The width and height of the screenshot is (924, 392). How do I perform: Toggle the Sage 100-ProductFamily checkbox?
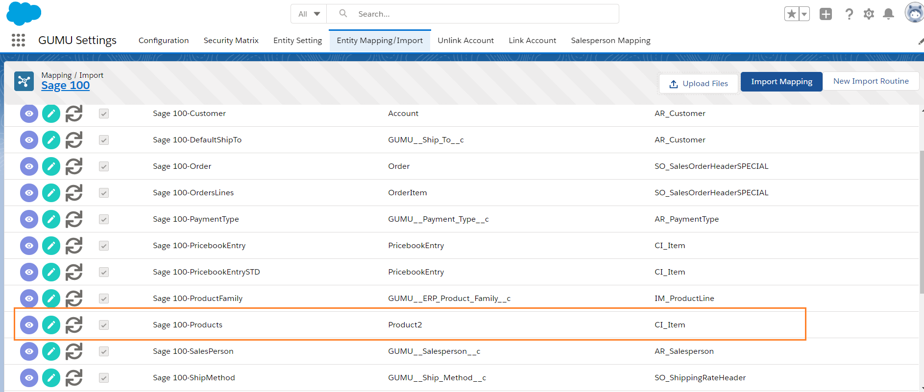coord(104,299)
